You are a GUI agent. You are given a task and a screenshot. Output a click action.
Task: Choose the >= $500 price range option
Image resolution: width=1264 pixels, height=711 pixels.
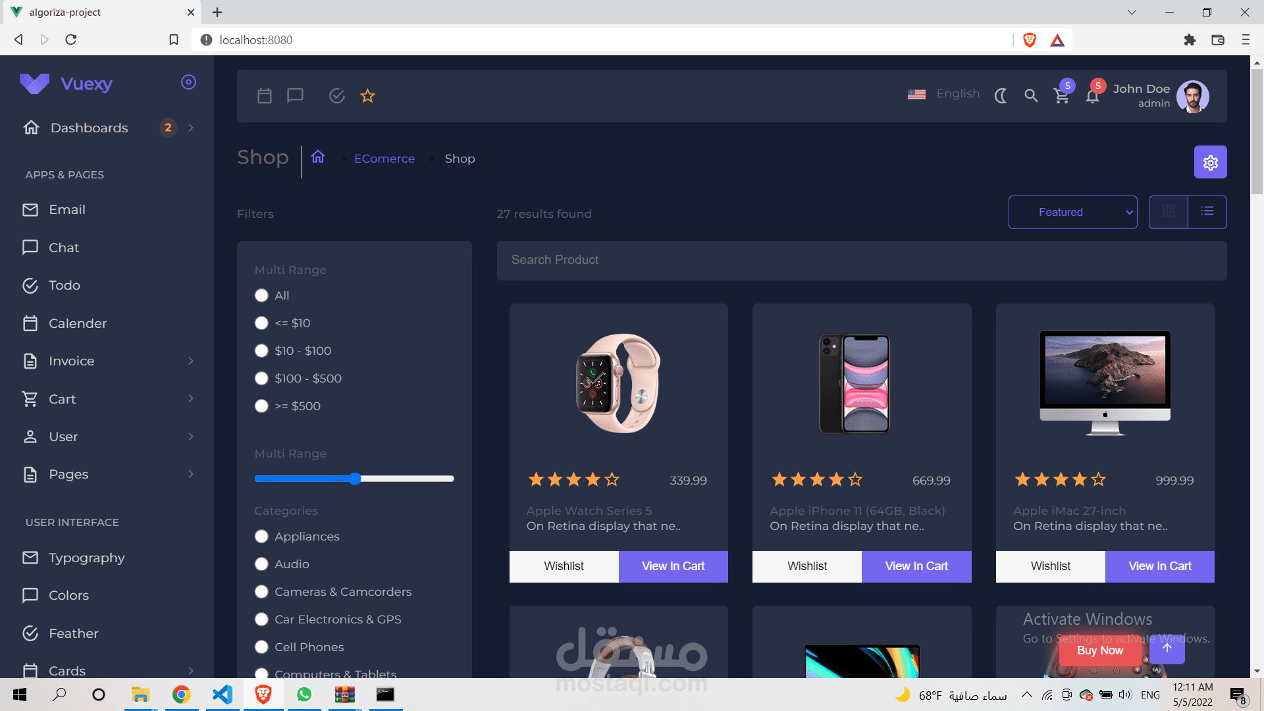261,406
